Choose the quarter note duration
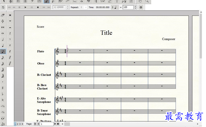206x127 pixels. pyautogui.click(x=3, y=45)
